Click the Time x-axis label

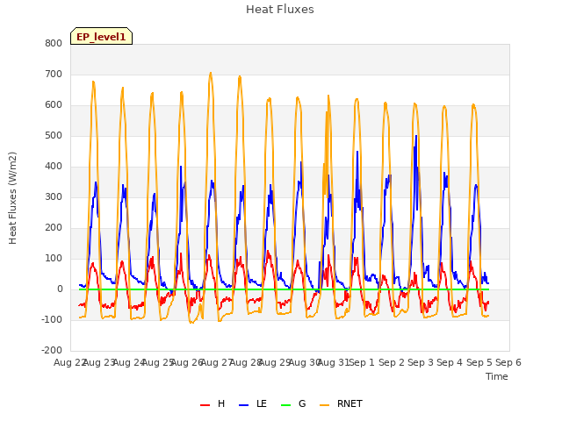497,376
